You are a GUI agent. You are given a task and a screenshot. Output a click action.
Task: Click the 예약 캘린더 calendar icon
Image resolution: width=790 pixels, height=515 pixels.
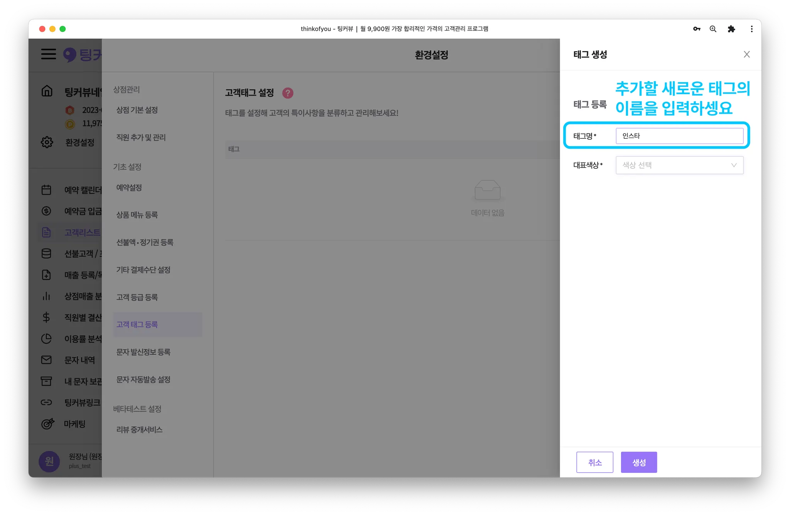pyautogui.click(x=46, y=190)
